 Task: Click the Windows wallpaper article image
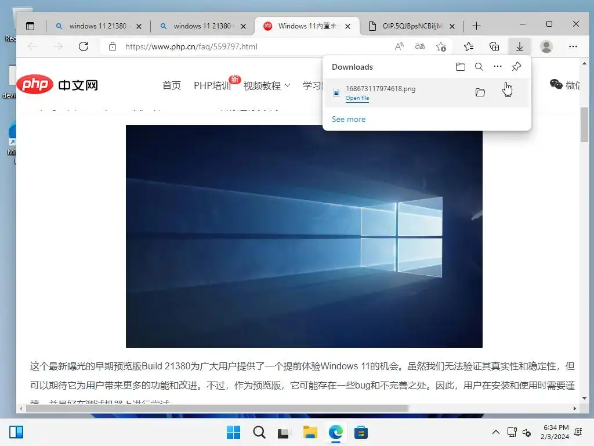point(304,236)
